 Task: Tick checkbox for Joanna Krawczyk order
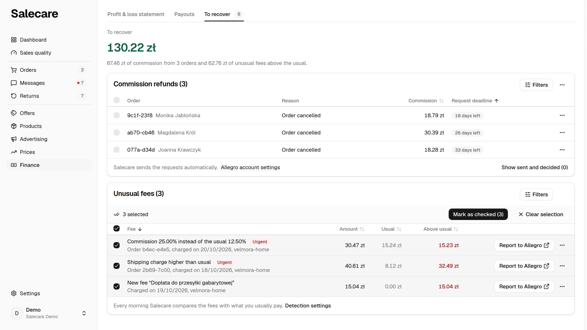pyautogui.click(x=116, y=150)
